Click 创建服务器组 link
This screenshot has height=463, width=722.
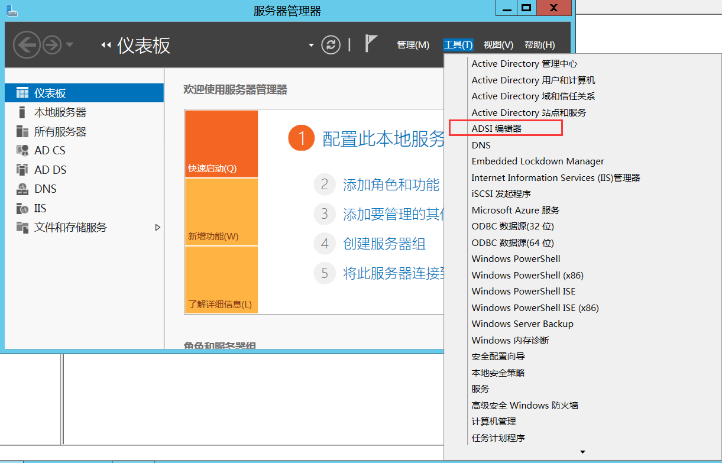[384, 244]
